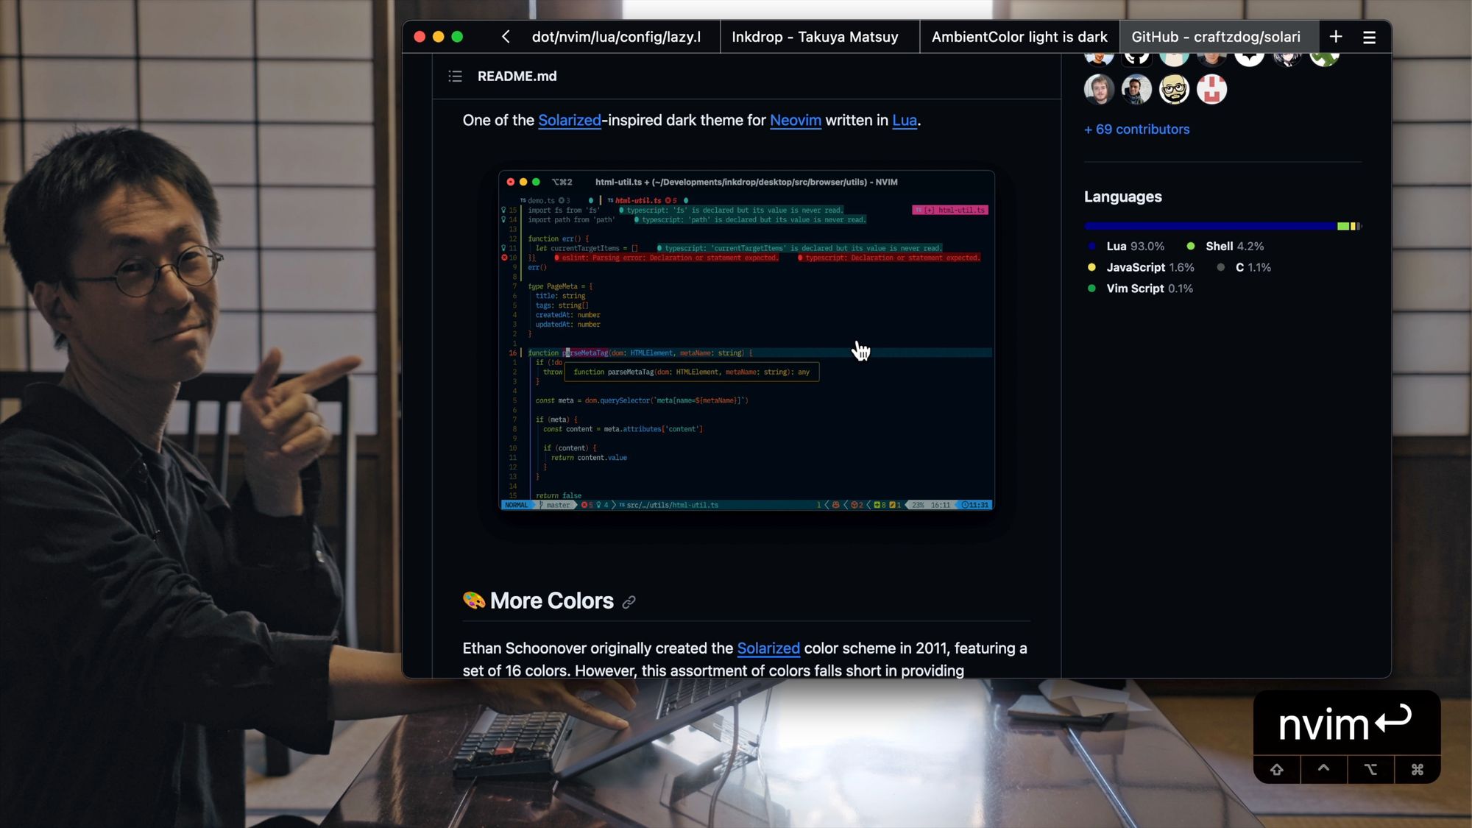Expand the breadcrumb chevron after src in the statusline

614,505
